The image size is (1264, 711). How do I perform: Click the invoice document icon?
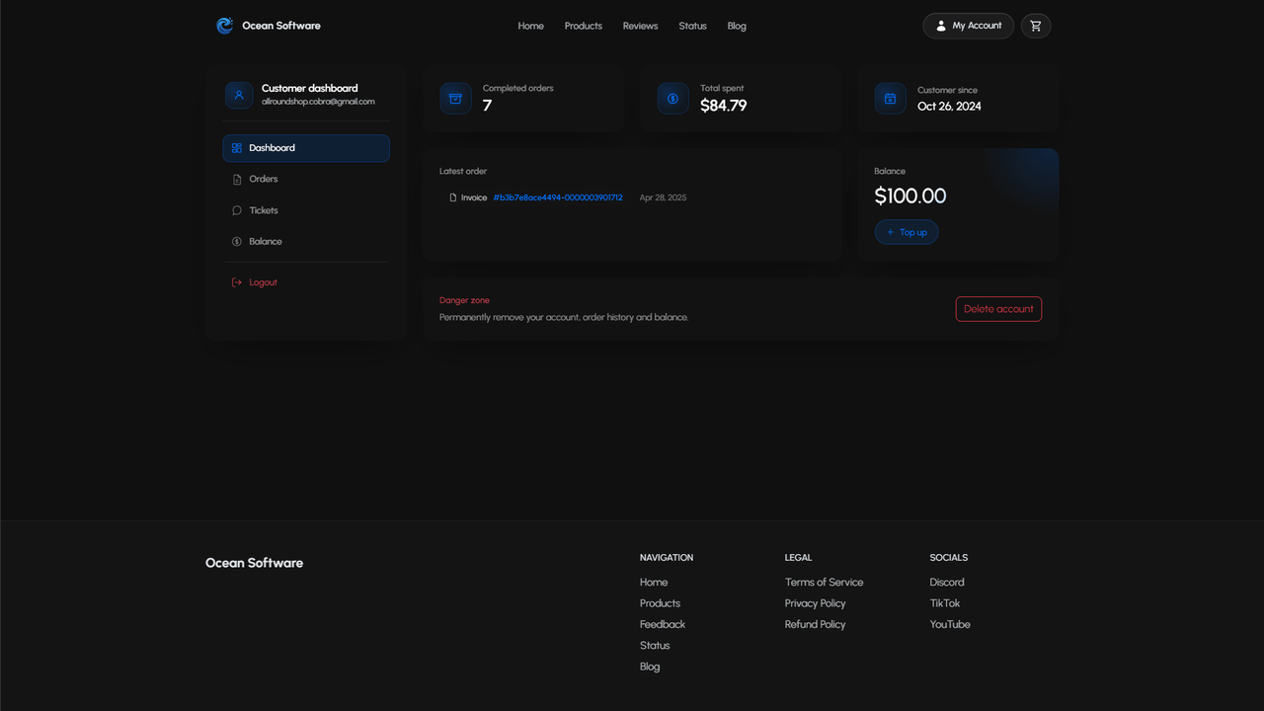pos(453,197)
